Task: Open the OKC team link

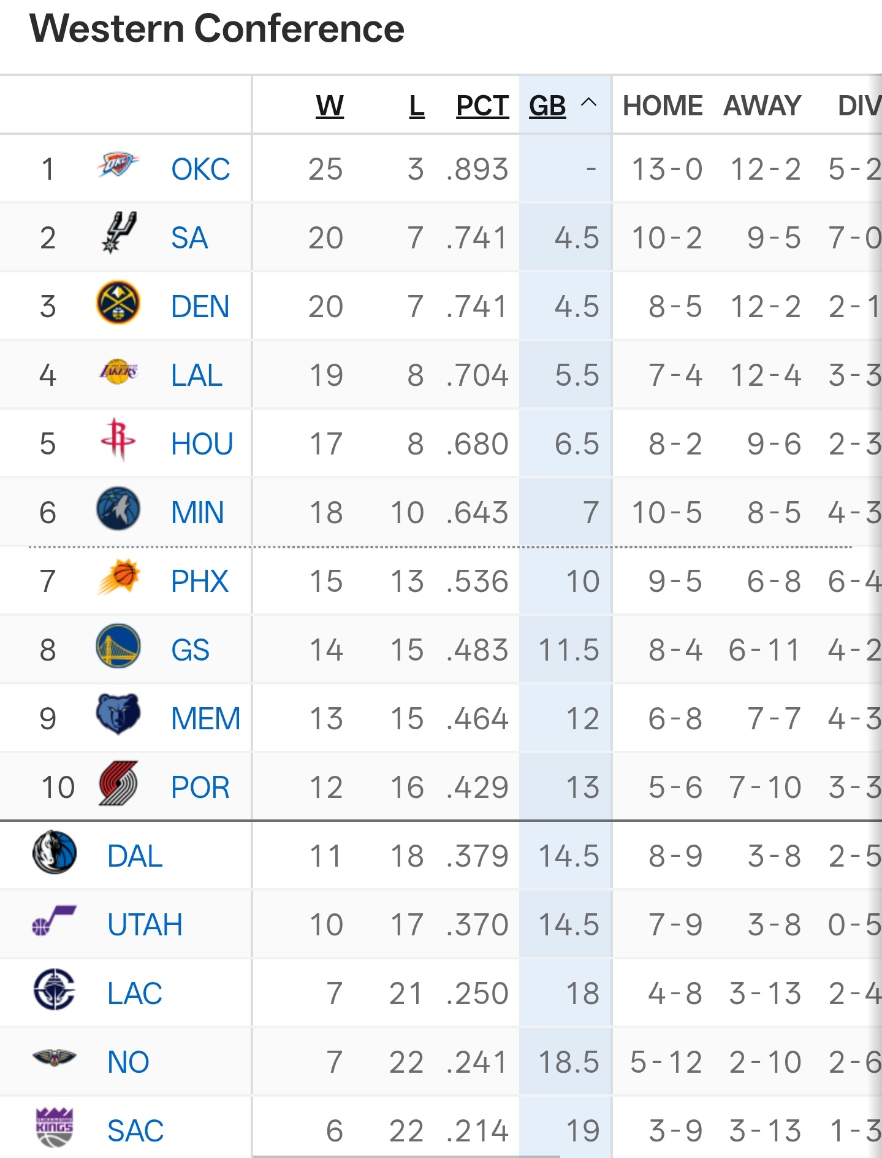Action: [200, 169]
